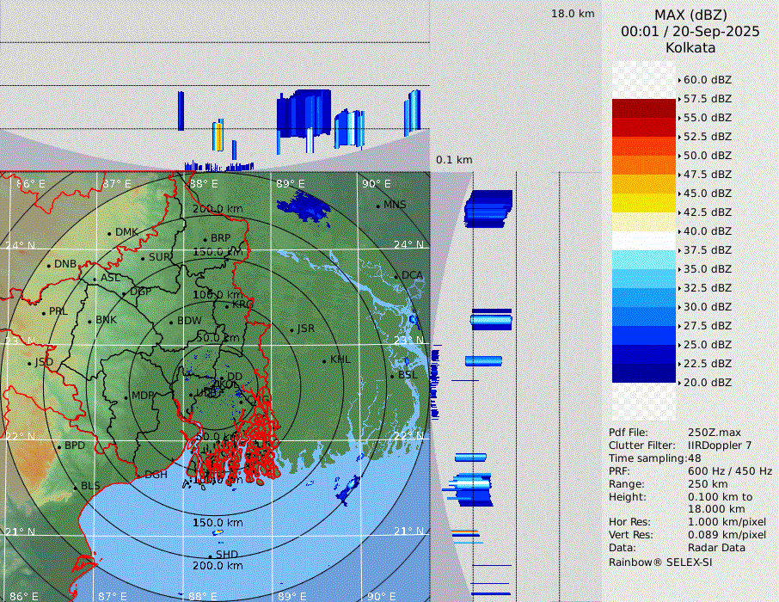Image resolution: width=779 pixels, height=602 pixels.
Task: Click the Rainbow SELEX-SI text
Action: [x=660, y=562]
